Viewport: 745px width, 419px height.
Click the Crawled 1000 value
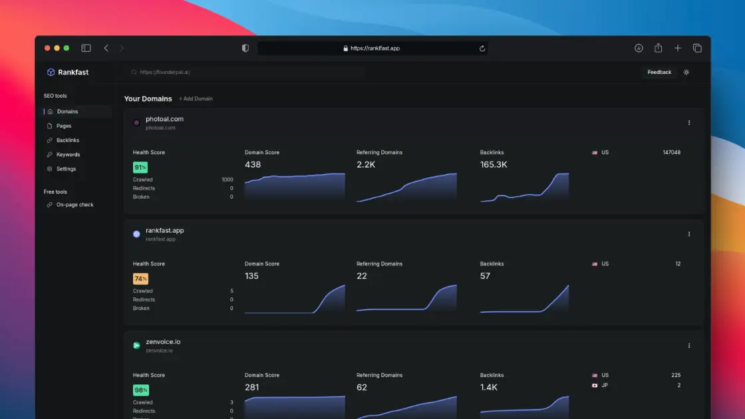(227, 180)
